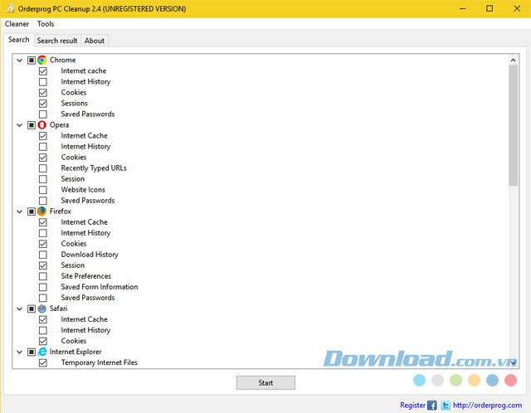This screenshot has height=413, width=531.
Task: Check Opera Recently Typed URLs
Action: pyautogui.click(x=43, y=168)
